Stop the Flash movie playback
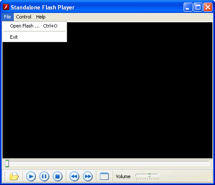 click(x=58, y=176)
